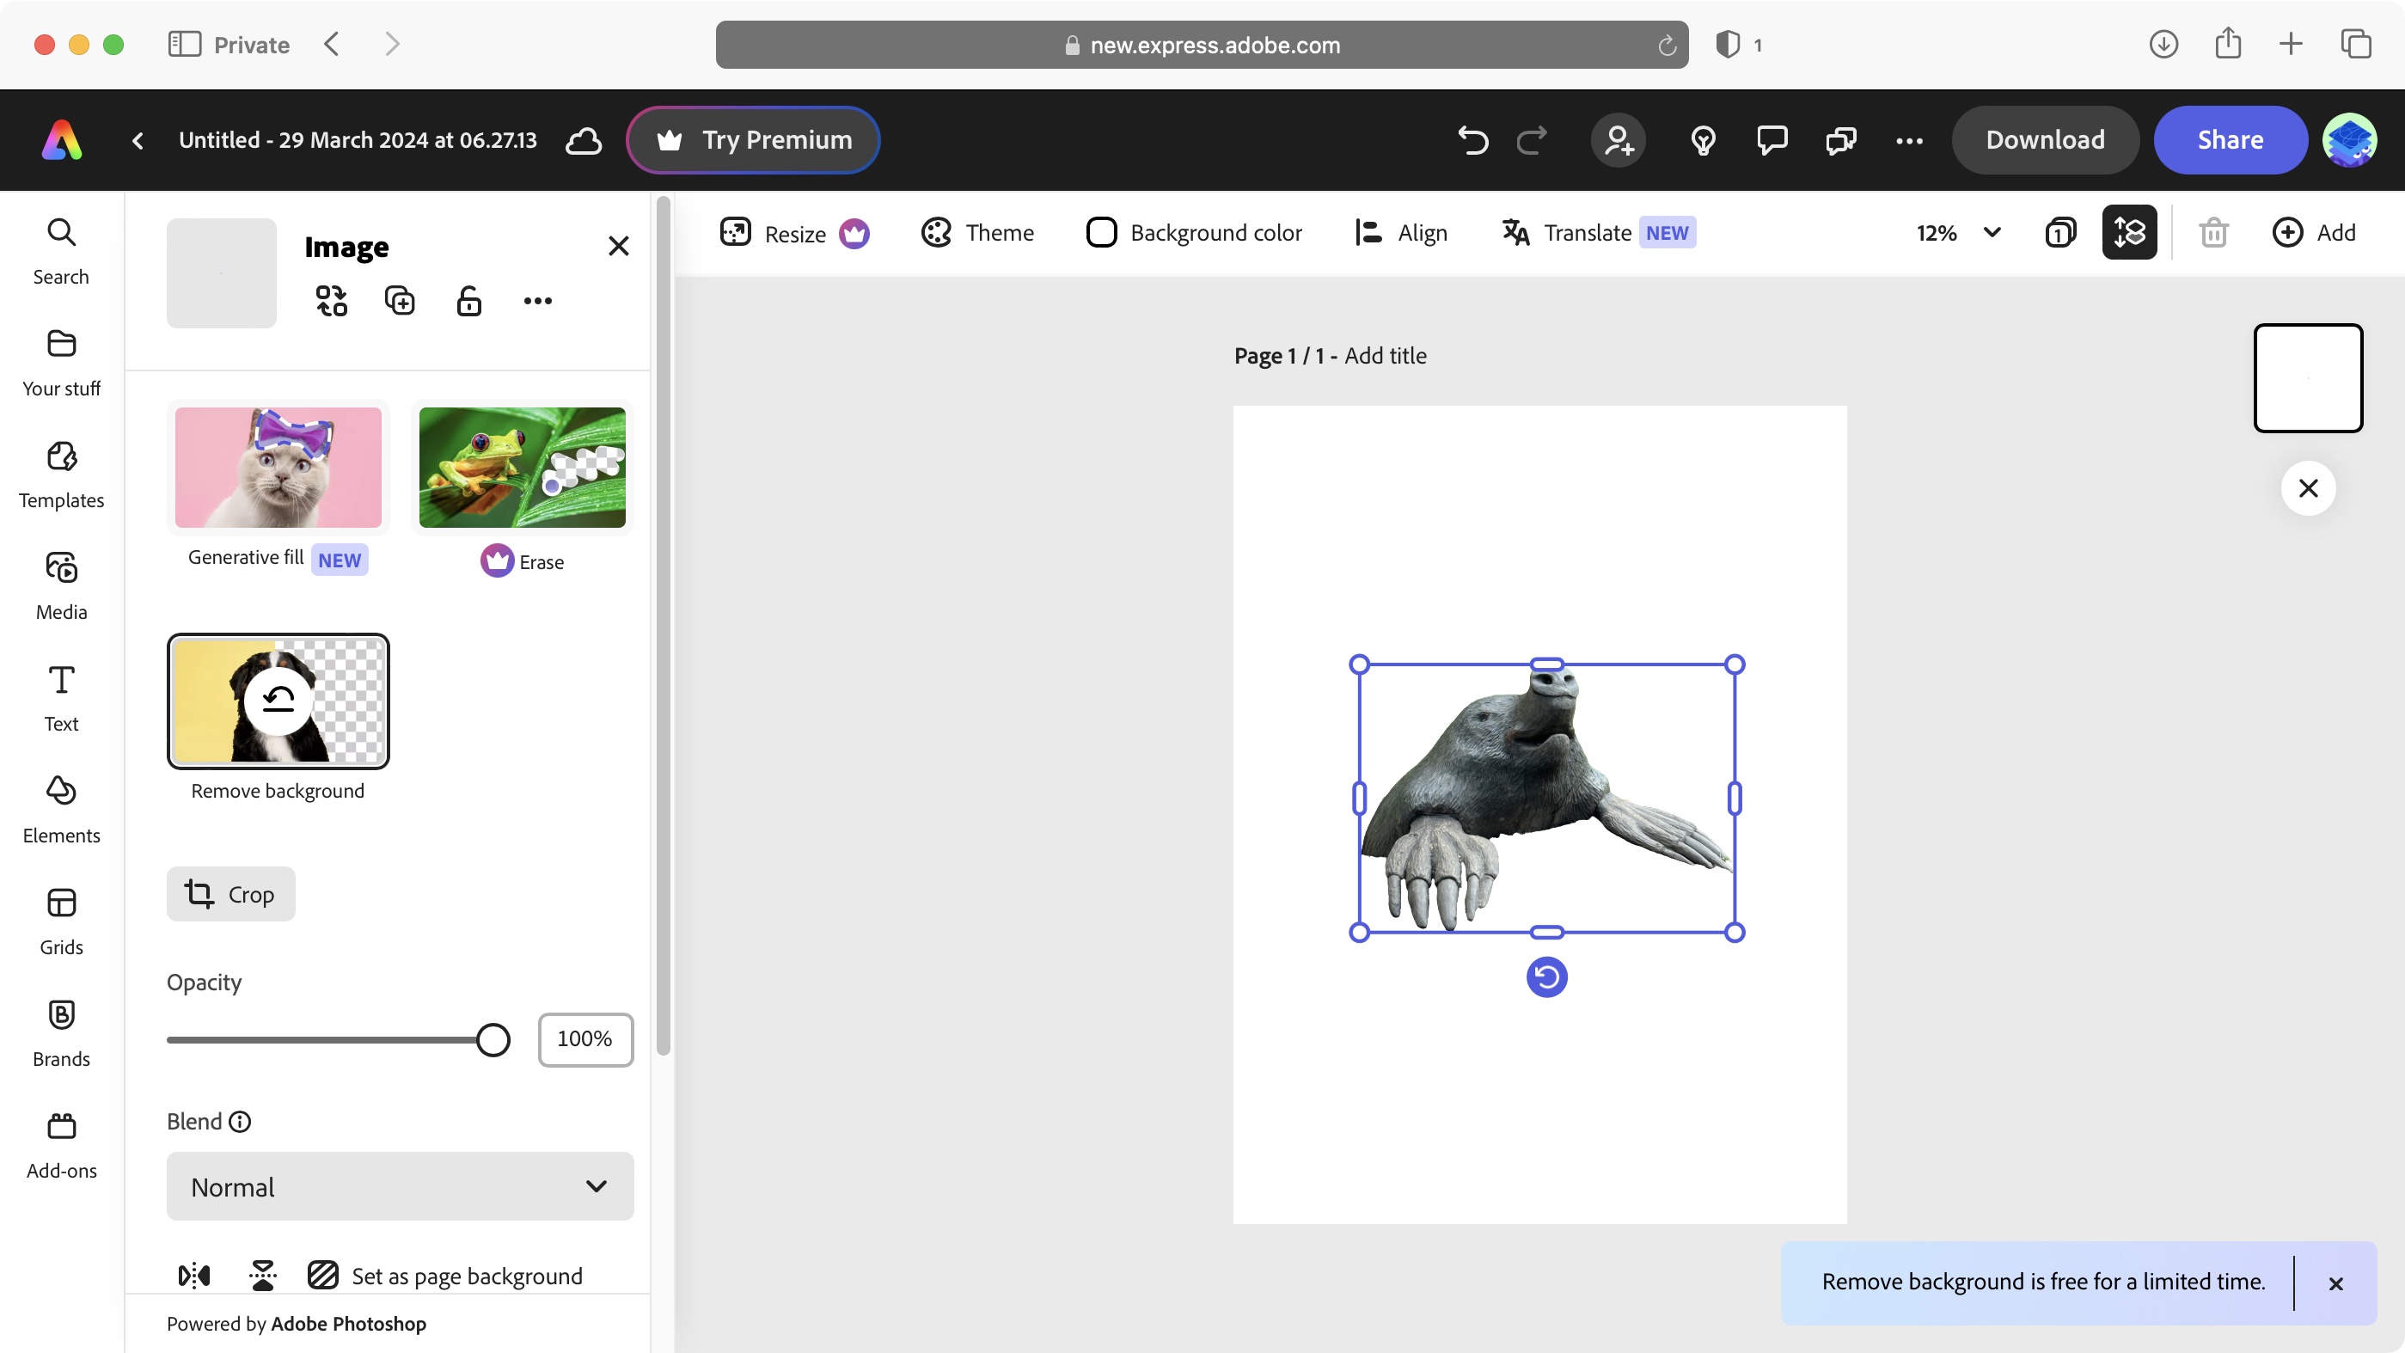Screen dimensions: 2405x1353
Task: Drag the Opacity slider to adjust
Action: click(x=494, y=1039)
